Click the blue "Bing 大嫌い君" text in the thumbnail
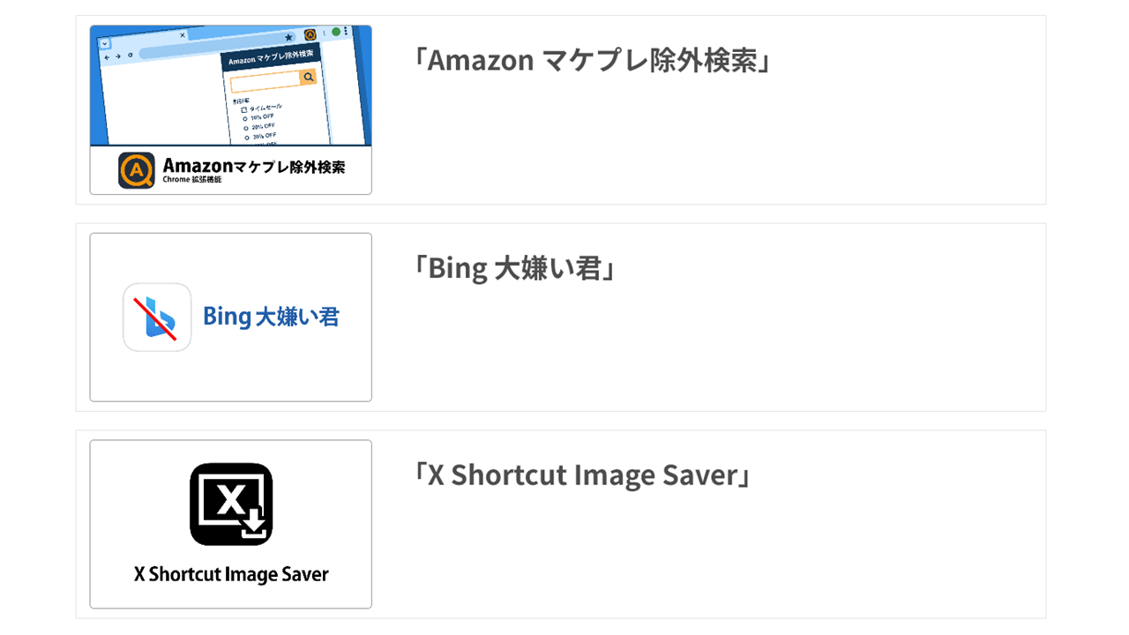The image size is (1129, 635). click(271, 317)
